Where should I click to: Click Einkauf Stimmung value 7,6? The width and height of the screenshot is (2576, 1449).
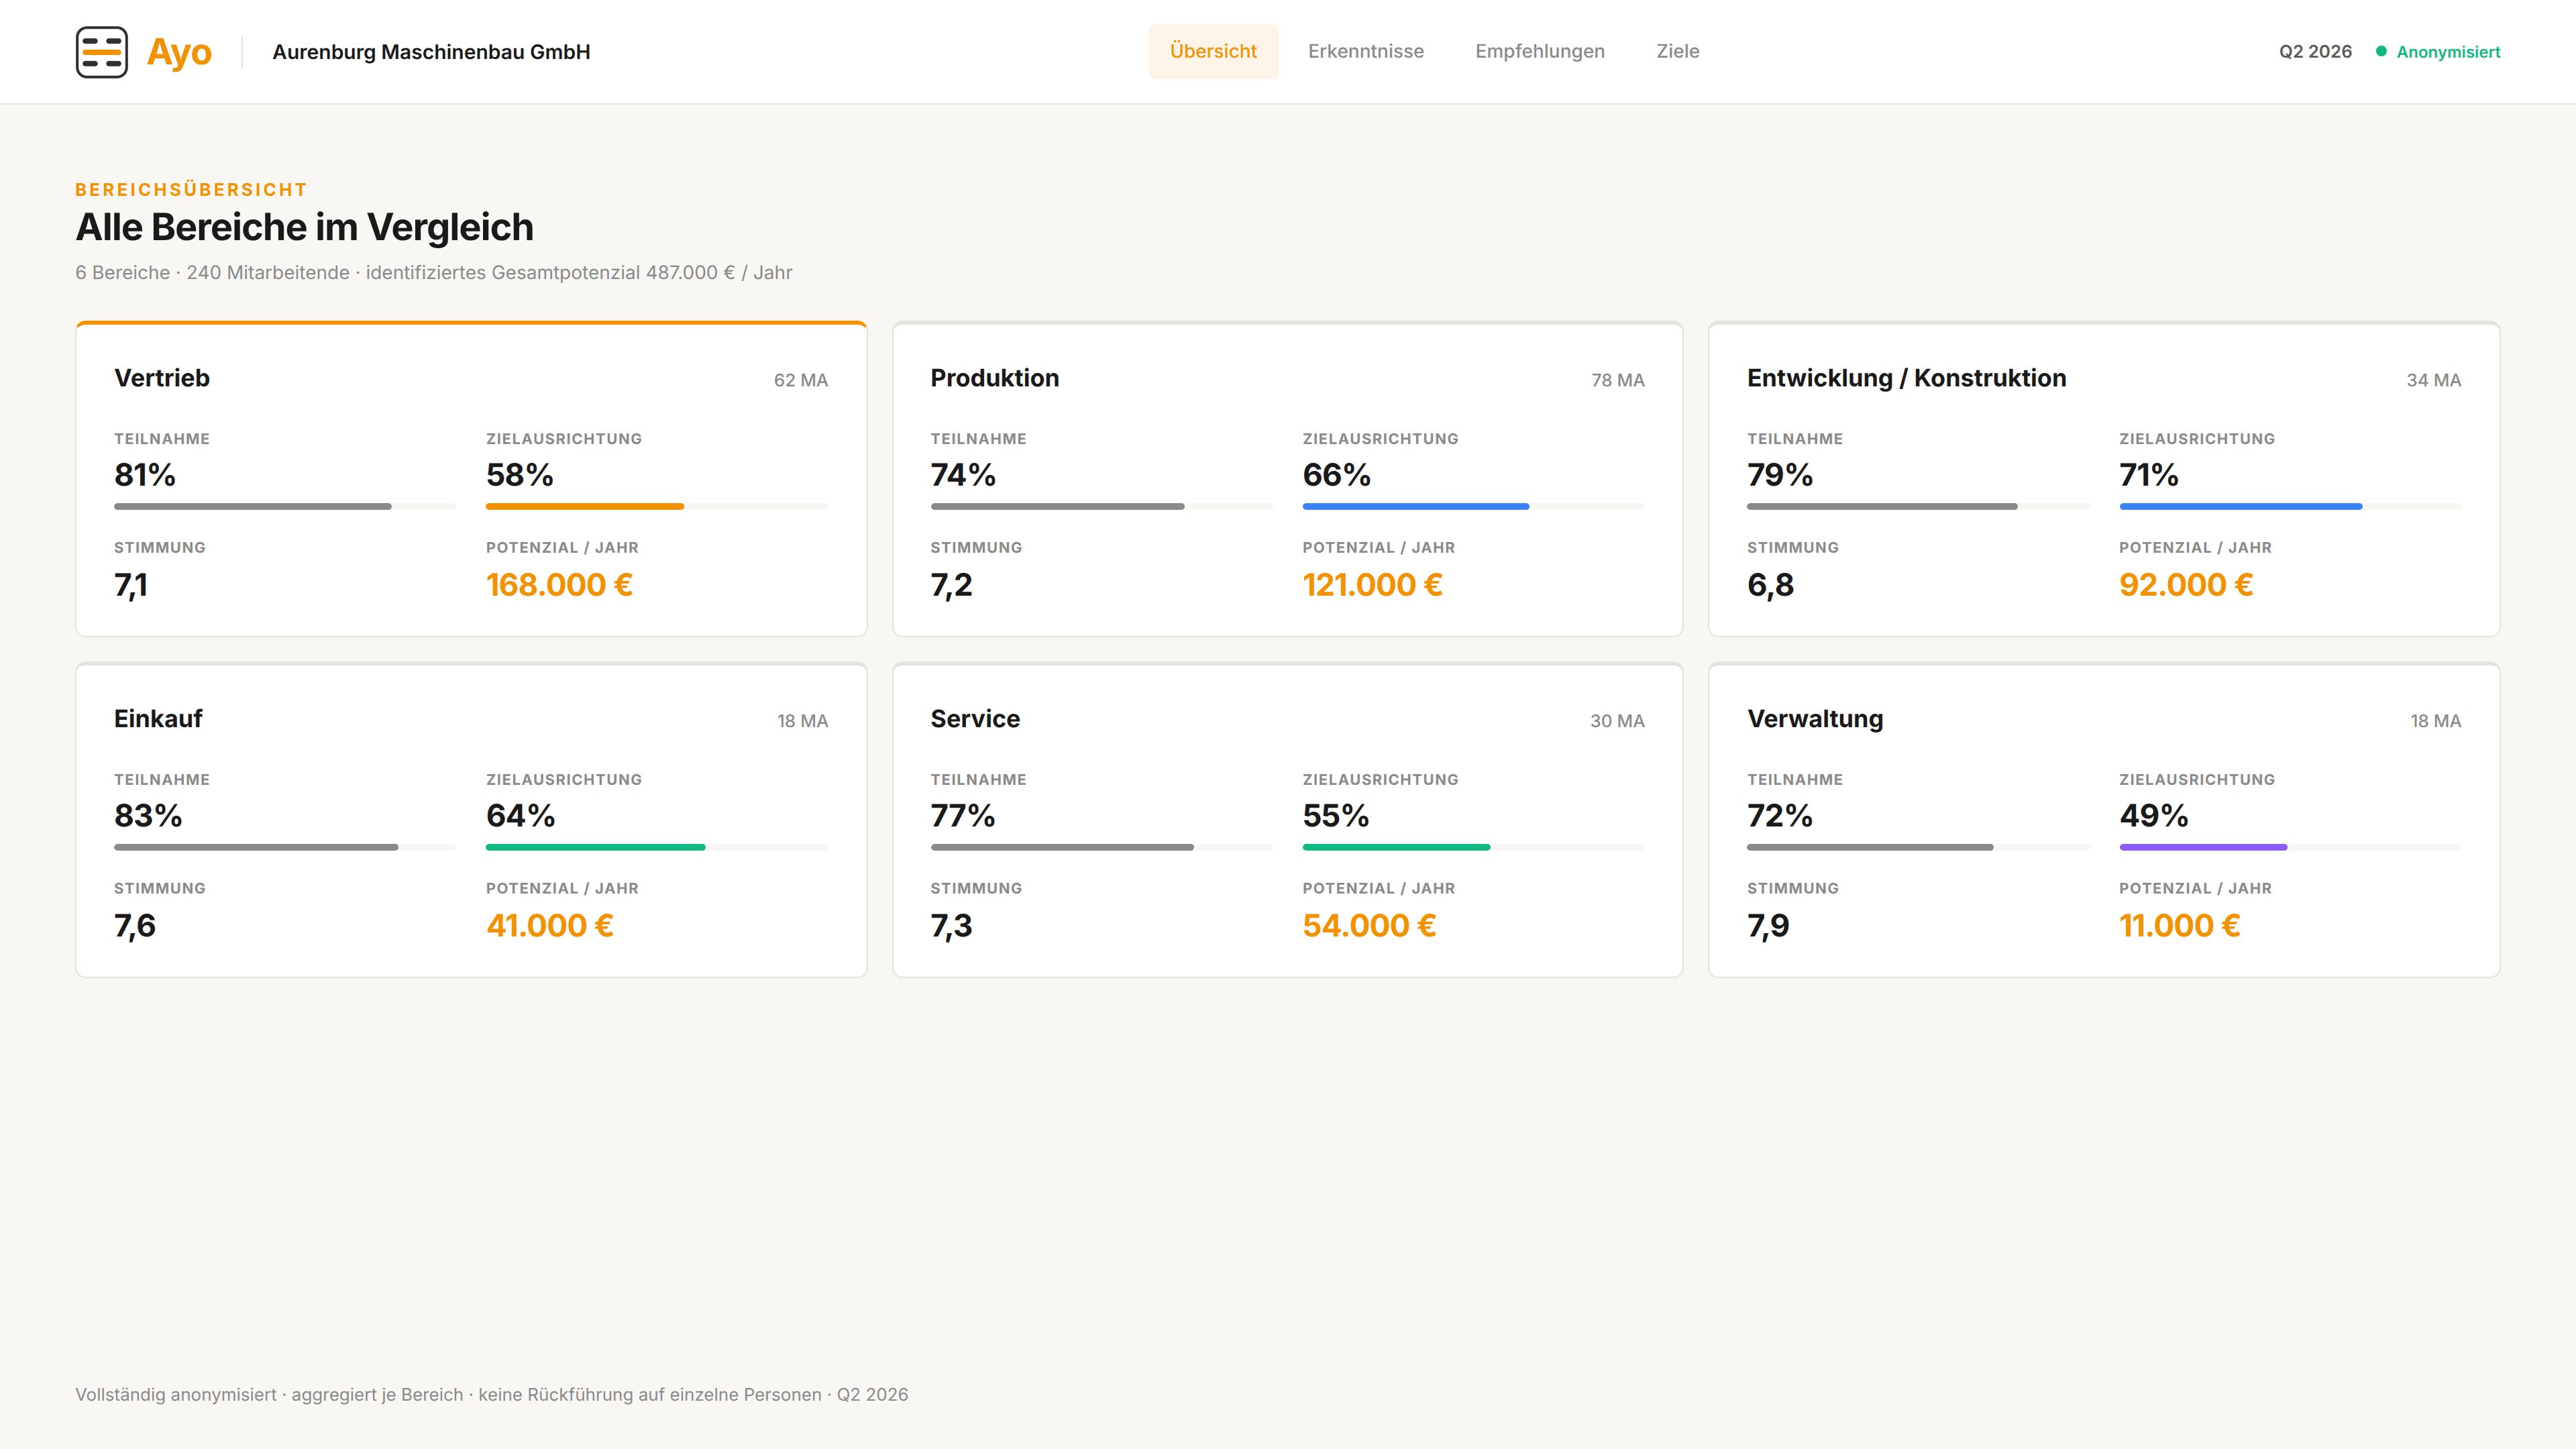click(135, 926)
